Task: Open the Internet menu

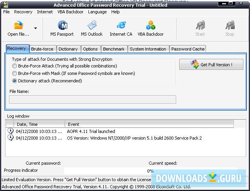Action: 45,12
